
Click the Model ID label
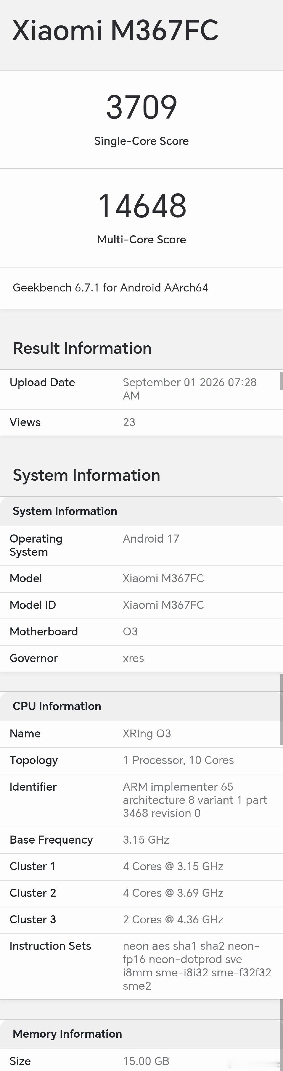coord(33,605)
